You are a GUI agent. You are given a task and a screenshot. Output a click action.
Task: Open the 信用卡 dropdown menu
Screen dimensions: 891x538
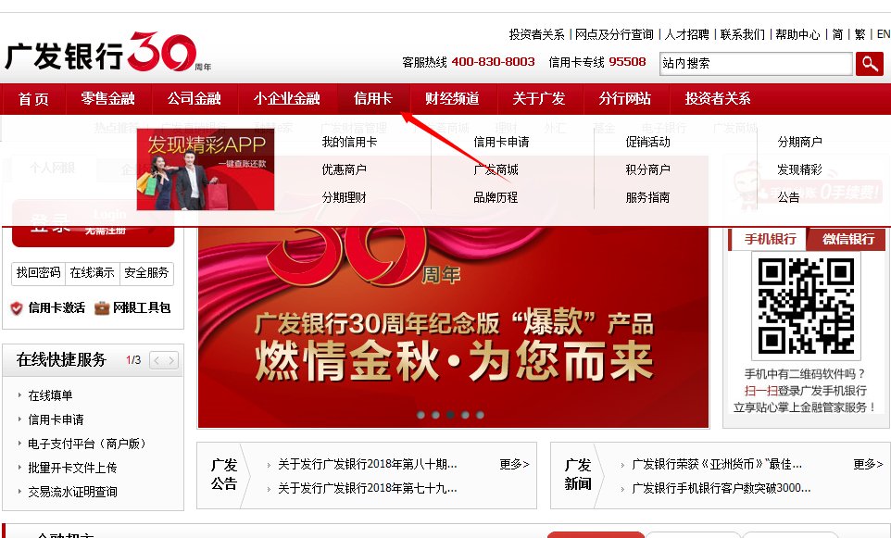pos(373,98)
